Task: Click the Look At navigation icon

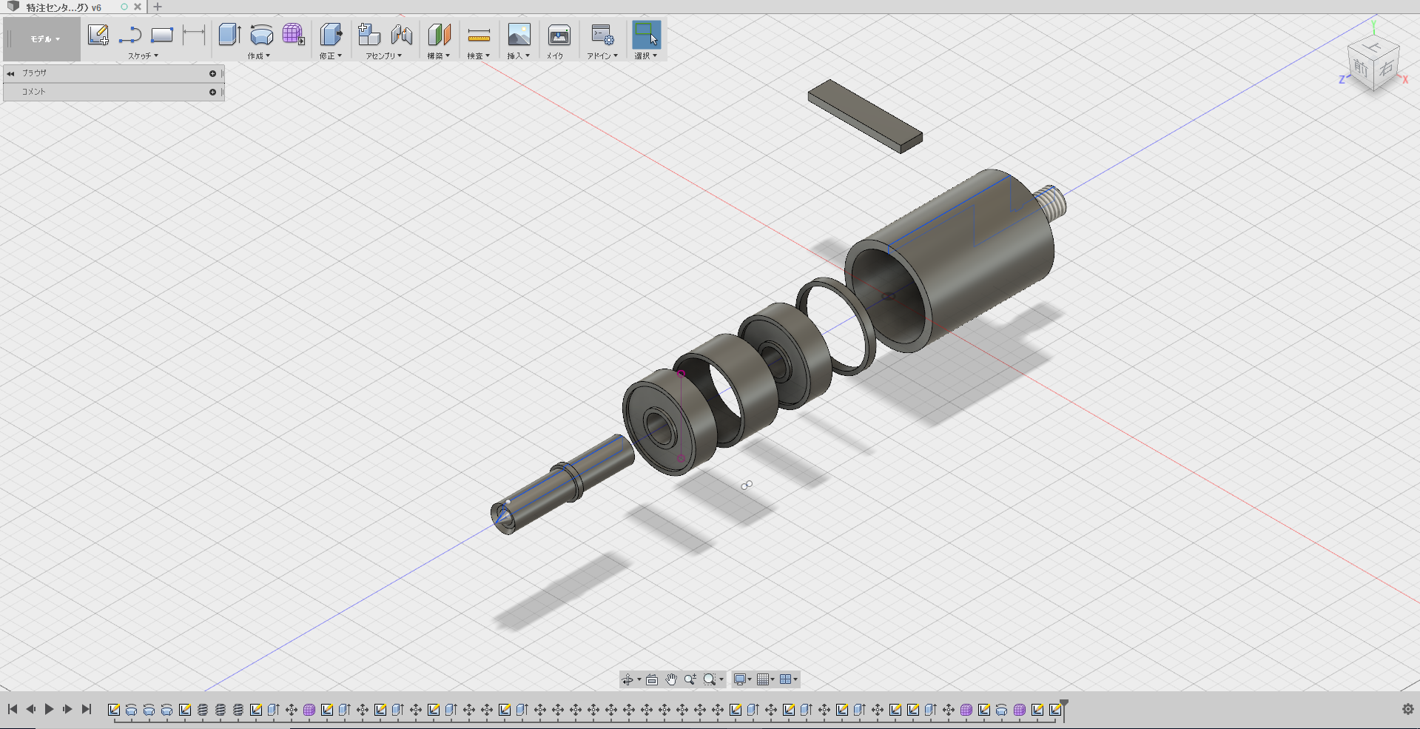Action: tap(652, 679)
